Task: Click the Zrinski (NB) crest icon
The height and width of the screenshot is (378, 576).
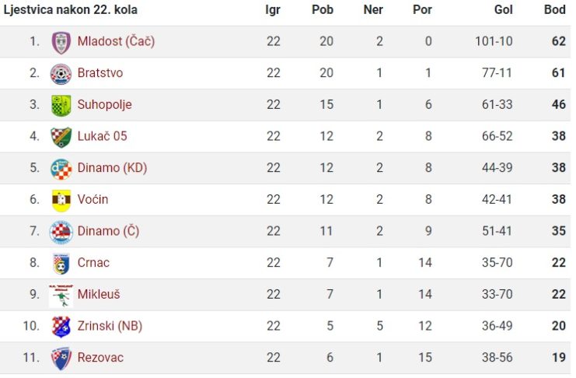Action: tap(61, 327)
